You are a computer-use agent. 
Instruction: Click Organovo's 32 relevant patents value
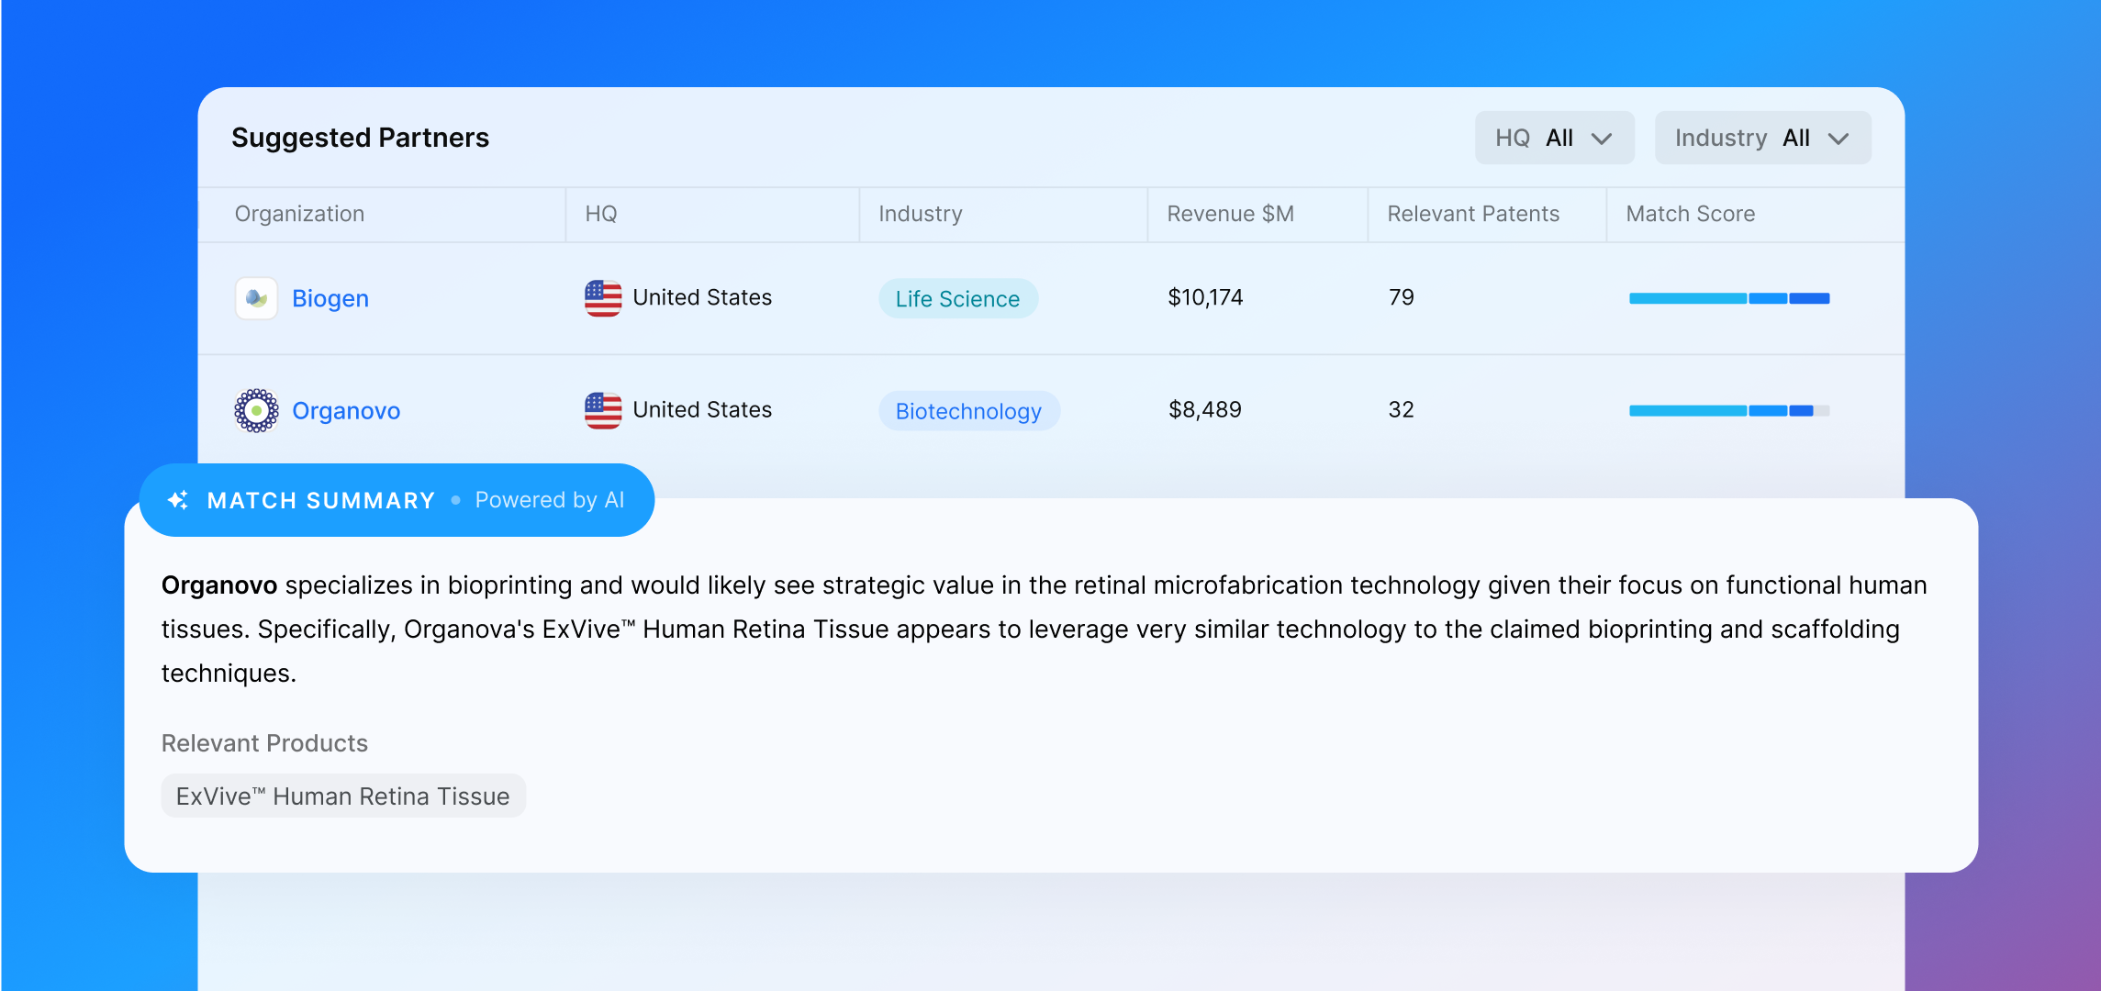coord(1402,409)
